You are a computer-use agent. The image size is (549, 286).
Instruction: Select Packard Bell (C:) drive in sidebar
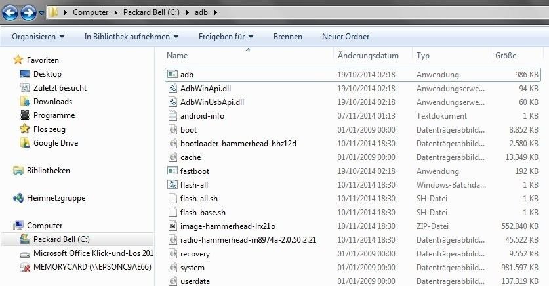tap(61, 239)
